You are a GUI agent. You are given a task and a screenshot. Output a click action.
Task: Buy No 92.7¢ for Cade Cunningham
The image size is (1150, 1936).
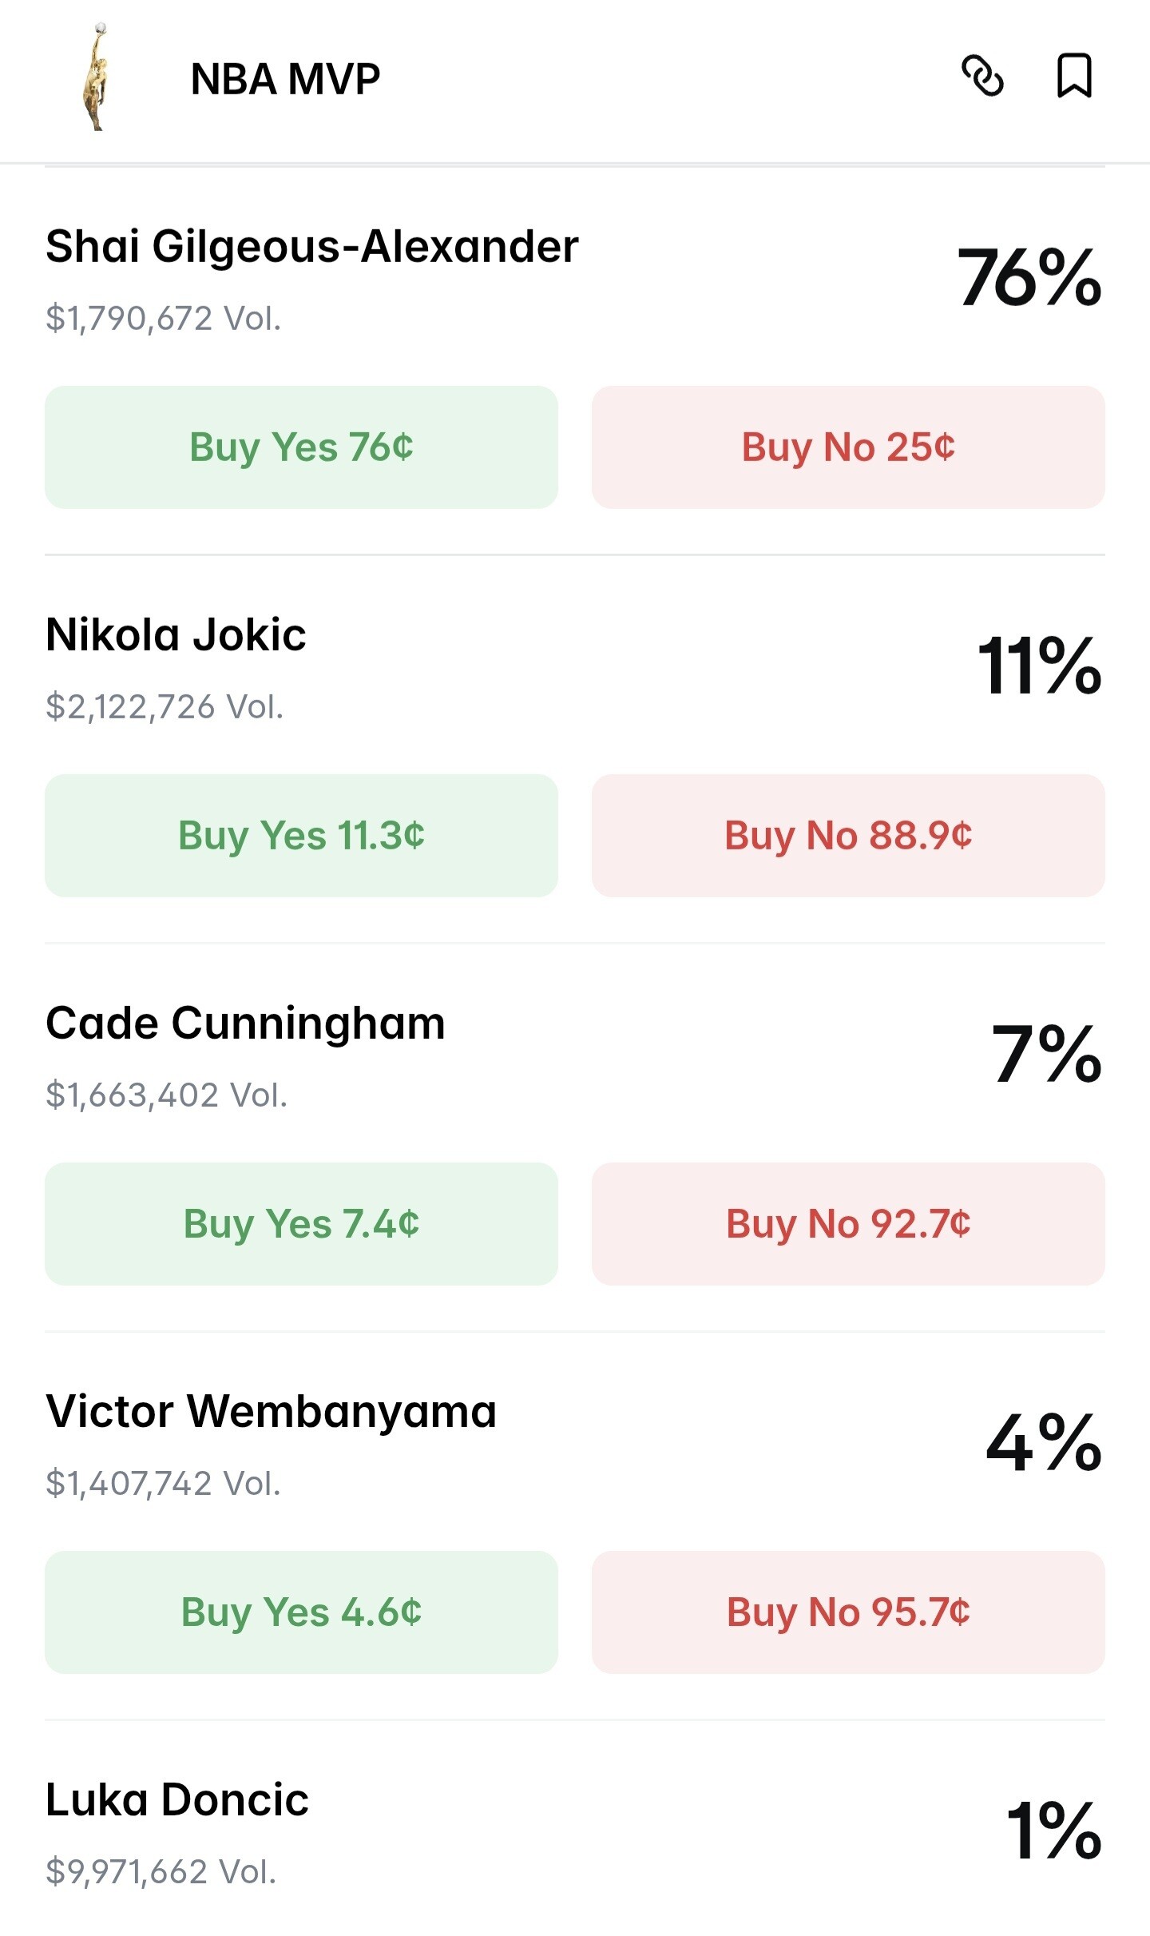click(x=848, y=1224)
